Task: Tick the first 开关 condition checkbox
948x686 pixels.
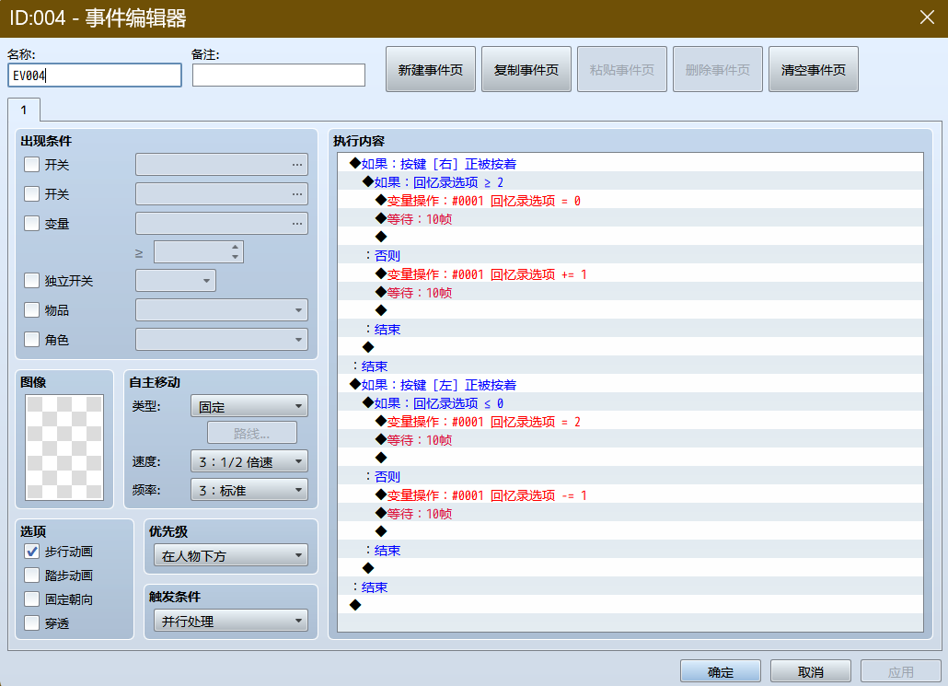Action: 31,165
